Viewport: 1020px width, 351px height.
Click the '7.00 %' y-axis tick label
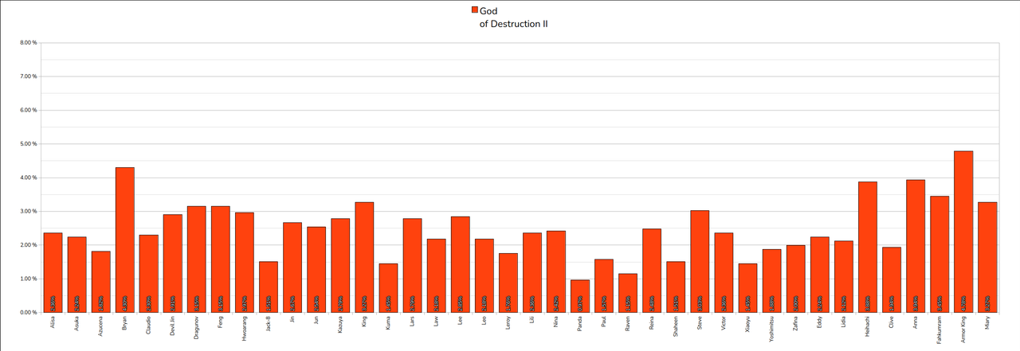tap(29, 76)
